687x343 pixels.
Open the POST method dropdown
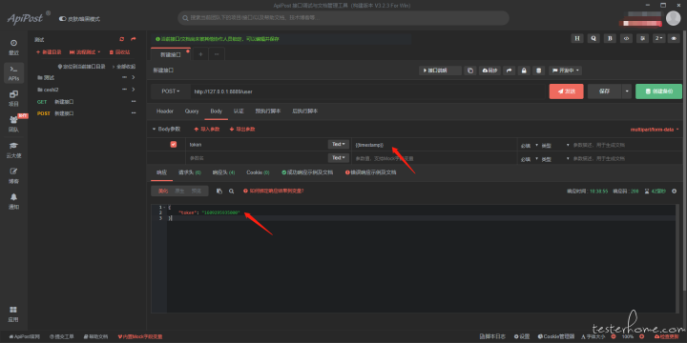click(x=171, y=91)
